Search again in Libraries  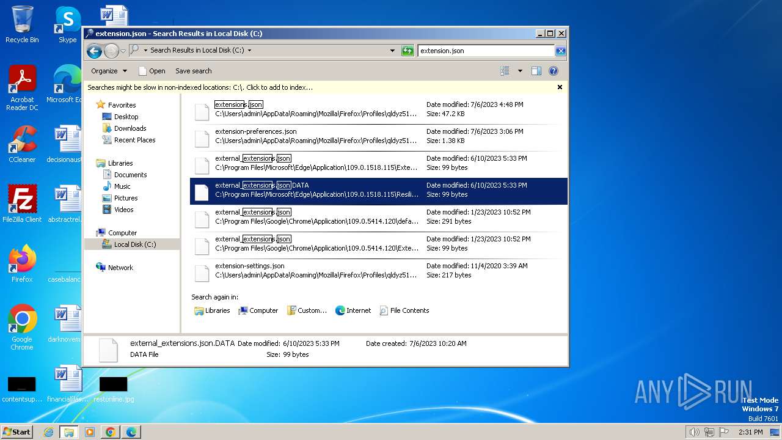tap(212, 310)
